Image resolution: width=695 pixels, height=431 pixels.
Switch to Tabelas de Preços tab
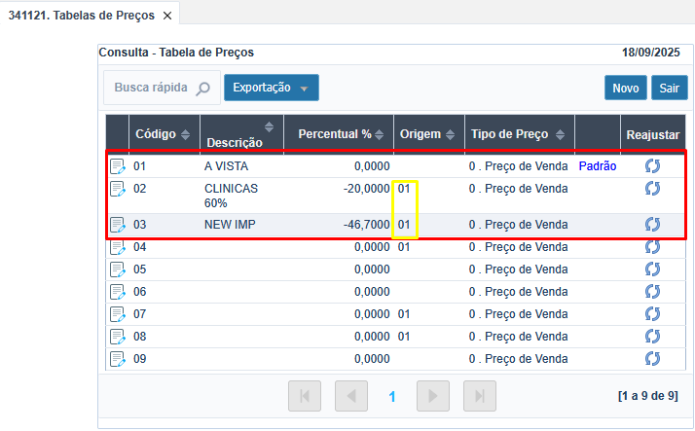(x=82, y=17)
